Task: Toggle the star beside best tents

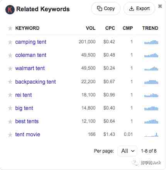Action: (10, 122)
